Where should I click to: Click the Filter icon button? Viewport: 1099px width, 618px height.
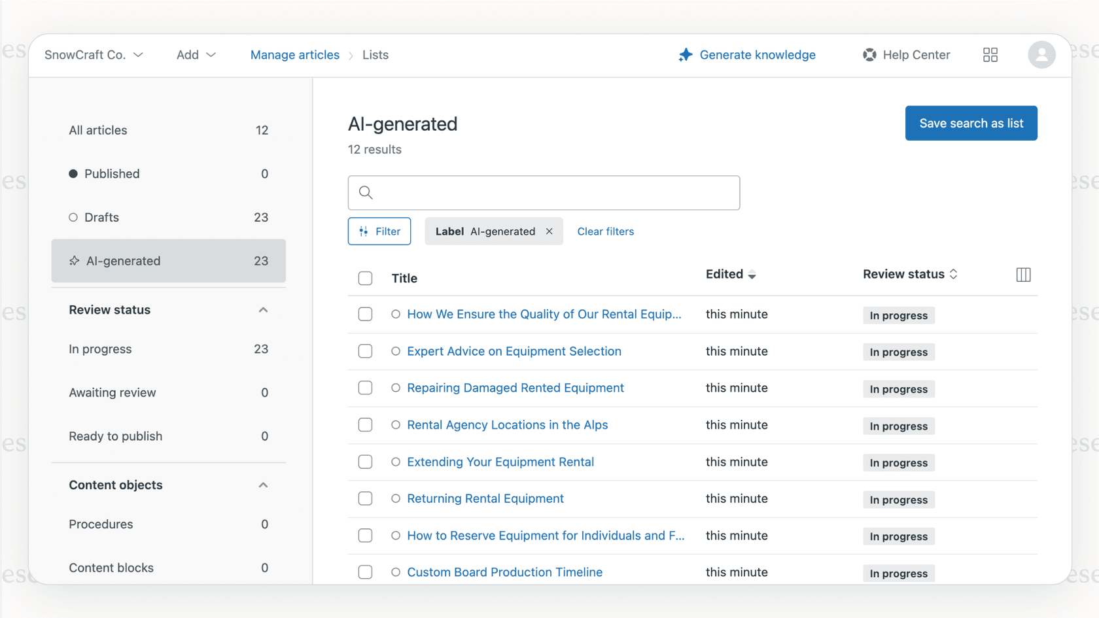(365, 231)
